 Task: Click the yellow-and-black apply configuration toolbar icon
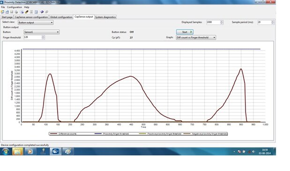[27, 12]
